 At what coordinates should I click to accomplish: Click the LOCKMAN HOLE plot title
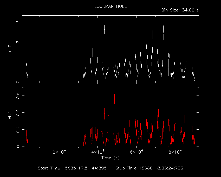pos(110,6)
